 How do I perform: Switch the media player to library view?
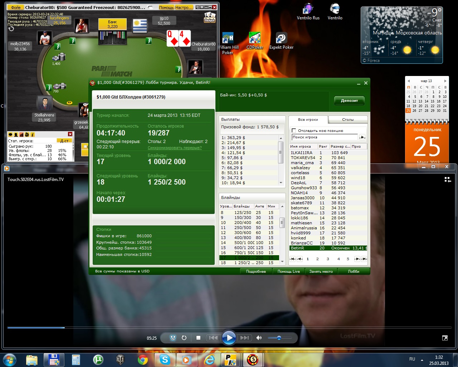(448, 180)
